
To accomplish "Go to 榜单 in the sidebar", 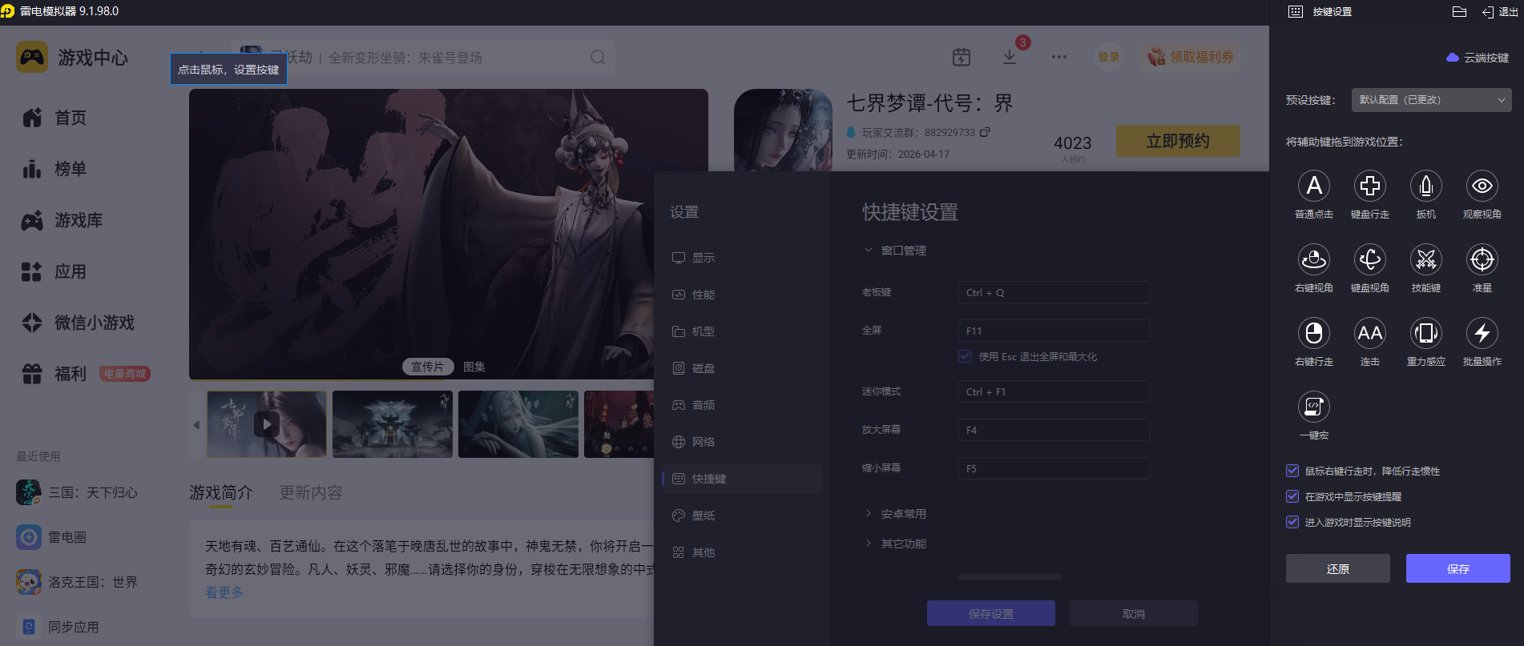I will click(54, 169).
